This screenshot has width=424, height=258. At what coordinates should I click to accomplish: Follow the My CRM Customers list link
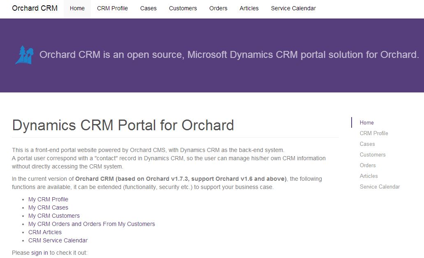(x=54, y=216)
